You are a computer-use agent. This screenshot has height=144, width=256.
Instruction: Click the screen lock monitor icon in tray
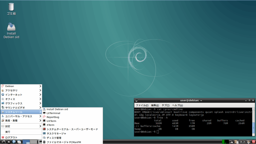[x=248, y=142]
